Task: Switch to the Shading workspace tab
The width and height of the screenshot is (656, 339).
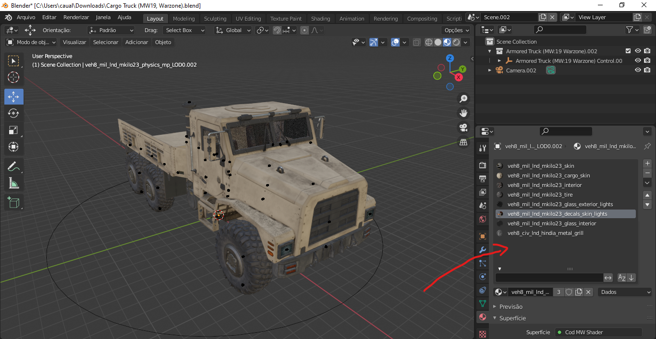Action: coord(320,19)
